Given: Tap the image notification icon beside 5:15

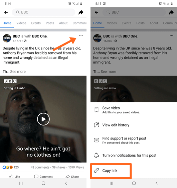Looking at the screenshot, I should [x=104, y=3].
